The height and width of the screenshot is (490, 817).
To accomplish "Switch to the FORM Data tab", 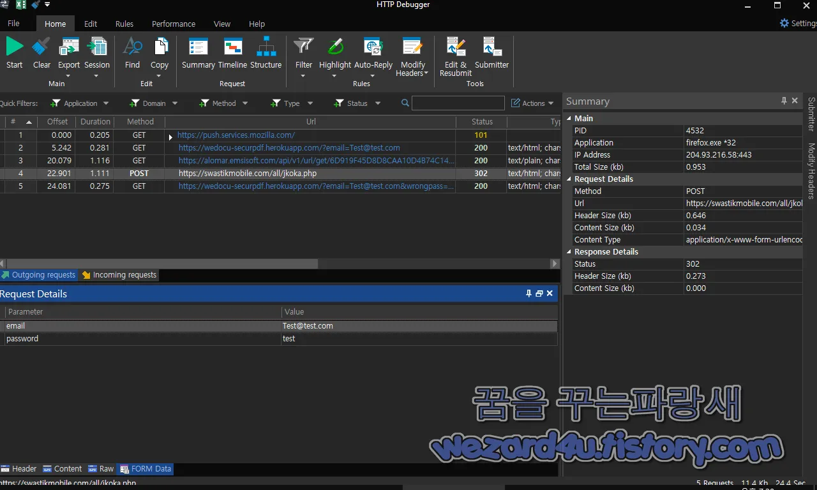I will (x=146, y=468).
